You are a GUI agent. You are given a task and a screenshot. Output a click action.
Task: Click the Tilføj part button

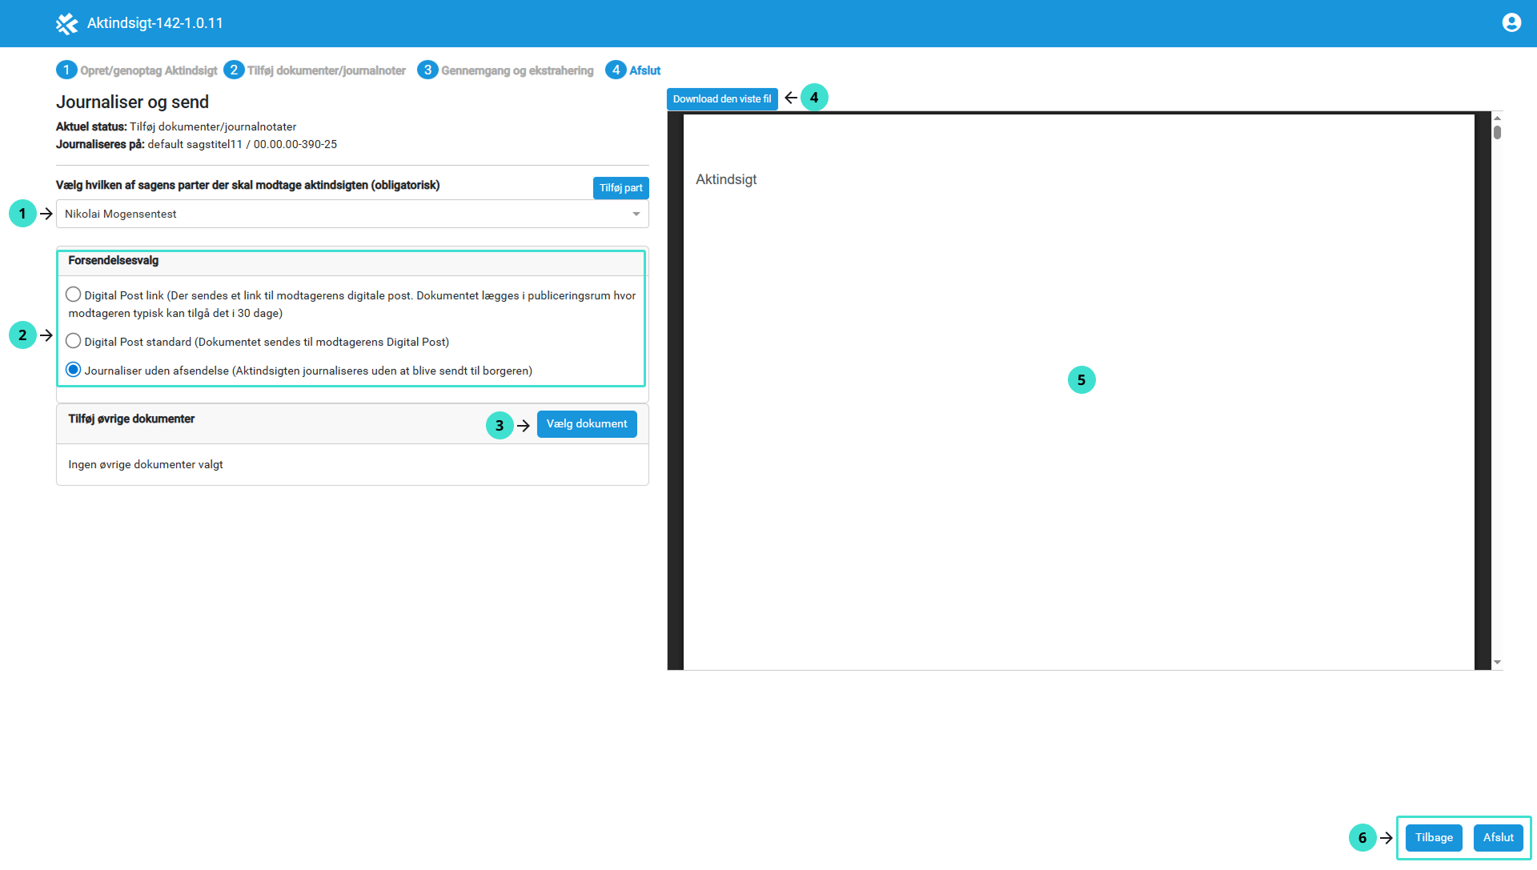pos(620,188)
